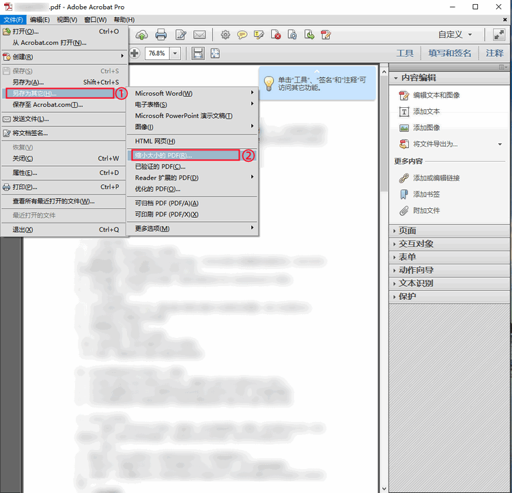
Task: Expand the 动作向导 panel section
Action: pyautogui.click(x=449, y=270)
